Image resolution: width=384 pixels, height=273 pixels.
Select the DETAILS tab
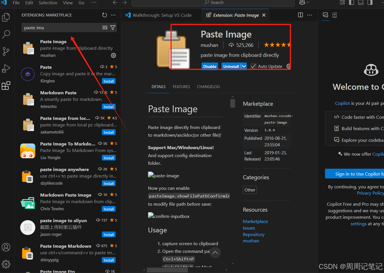click(x=159, y=87)
